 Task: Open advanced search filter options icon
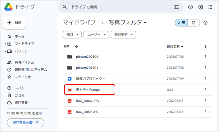click(177, 7)
